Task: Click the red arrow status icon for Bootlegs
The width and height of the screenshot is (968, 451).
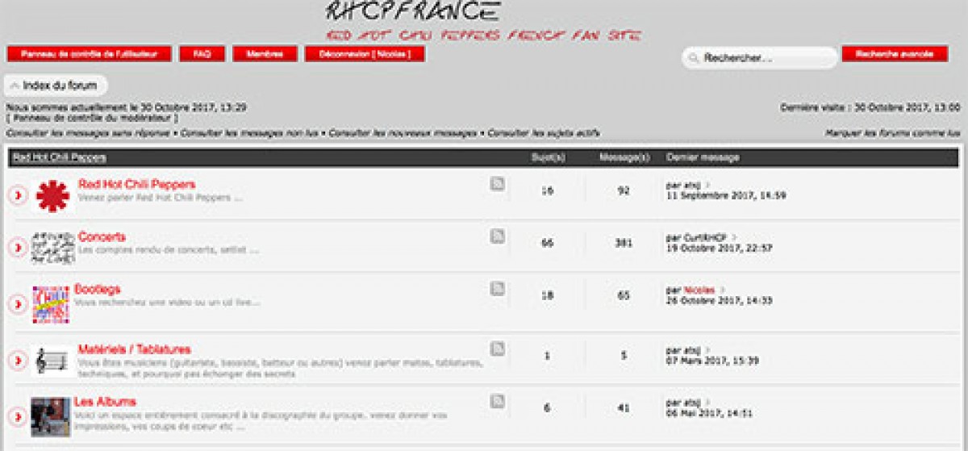Action: pyautogui.click(x=18, y=304)
